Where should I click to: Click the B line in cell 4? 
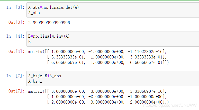point(30,41)
